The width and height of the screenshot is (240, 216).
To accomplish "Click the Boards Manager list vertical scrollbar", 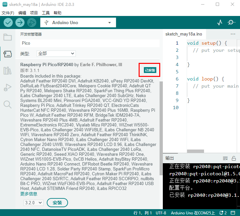I will tap(161, 128).
